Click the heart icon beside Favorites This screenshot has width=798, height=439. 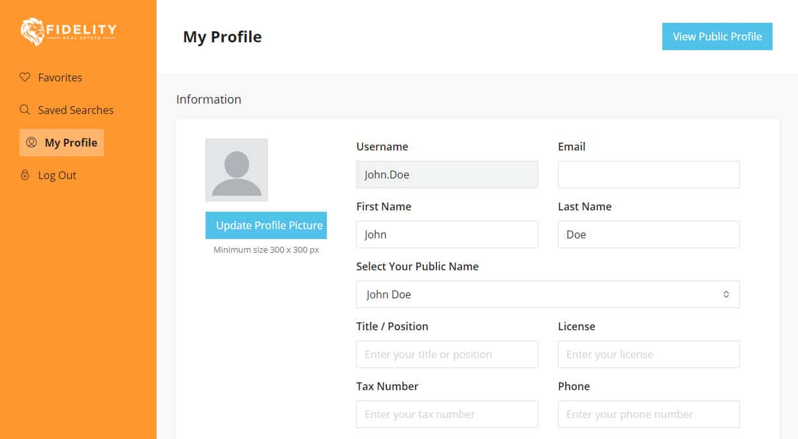coord(25,77)
